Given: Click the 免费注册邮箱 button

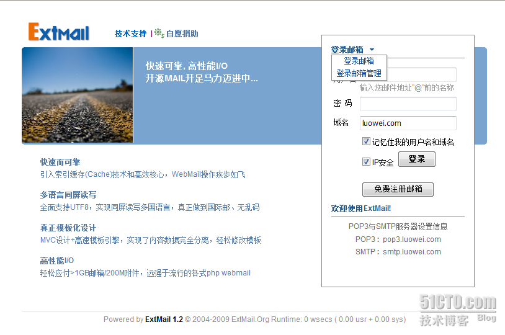Looking at the screenshot, I should 398,189.
